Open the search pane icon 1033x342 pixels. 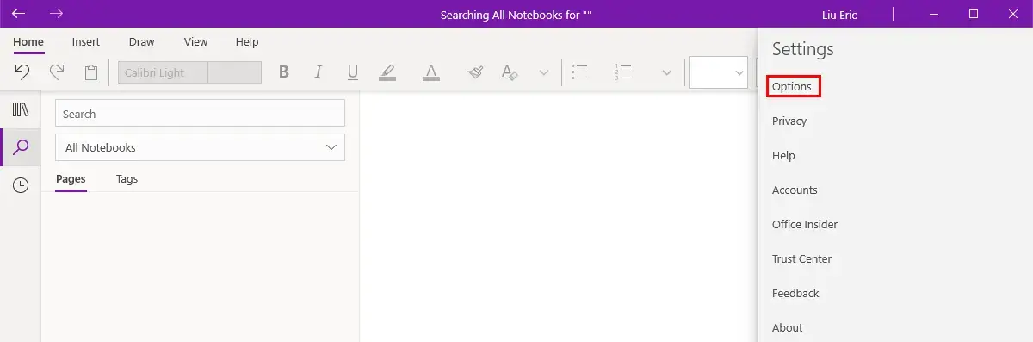(21, 147)
